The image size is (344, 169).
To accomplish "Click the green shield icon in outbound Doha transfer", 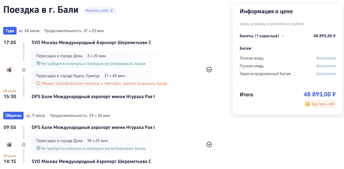I will (38, 63).
